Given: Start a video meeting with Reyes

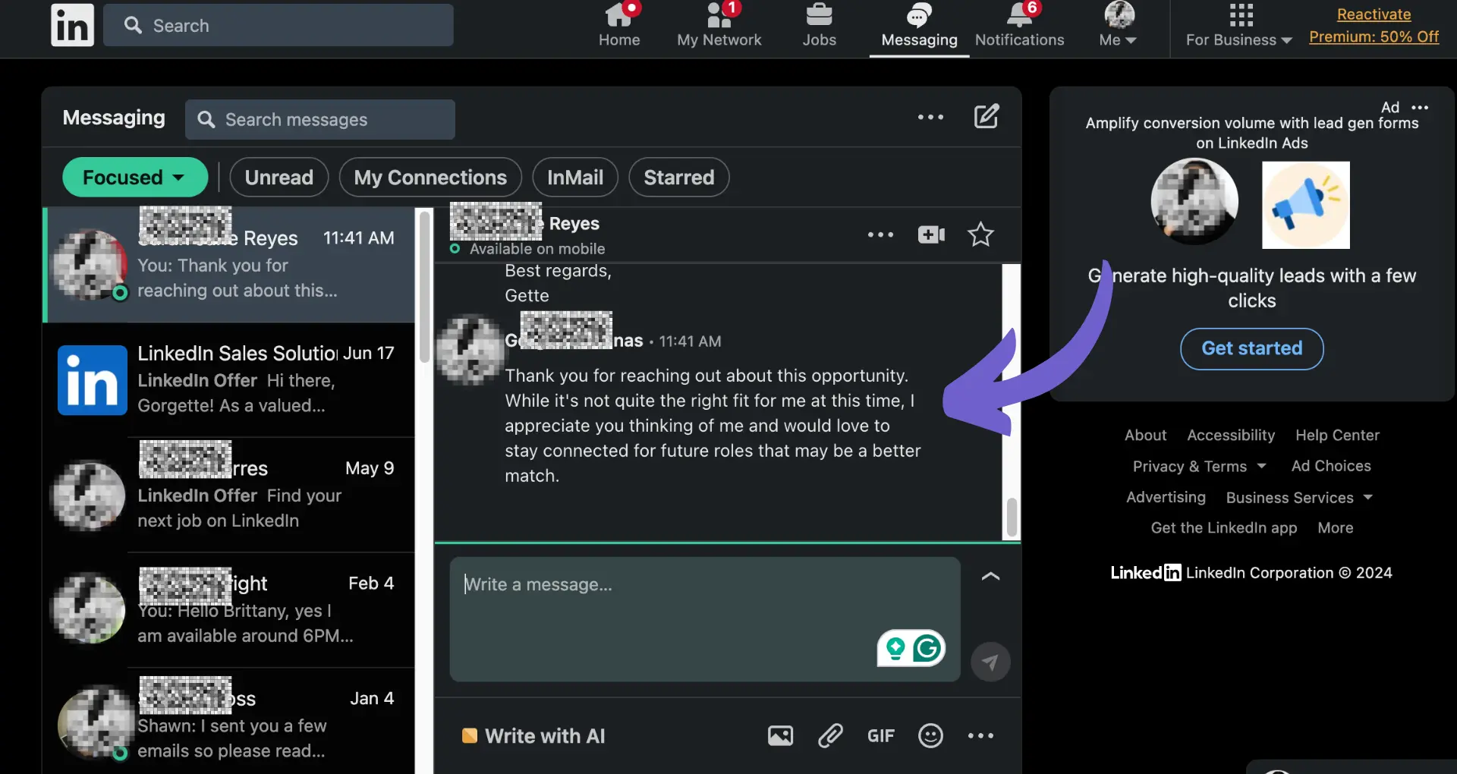Looking at the screenshot, I should 931,234.
